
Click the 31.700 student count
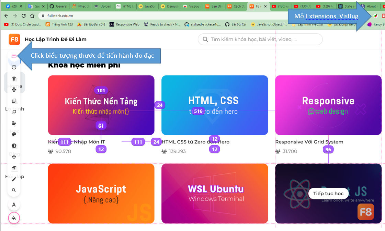coord(290,151)
